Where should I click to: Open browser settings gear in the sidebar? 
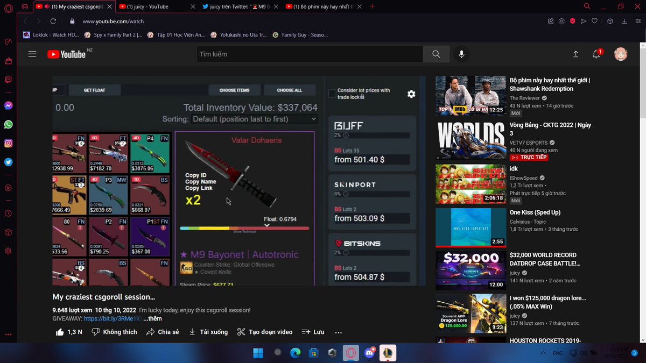pyautogui.click(x=8, y=251)
